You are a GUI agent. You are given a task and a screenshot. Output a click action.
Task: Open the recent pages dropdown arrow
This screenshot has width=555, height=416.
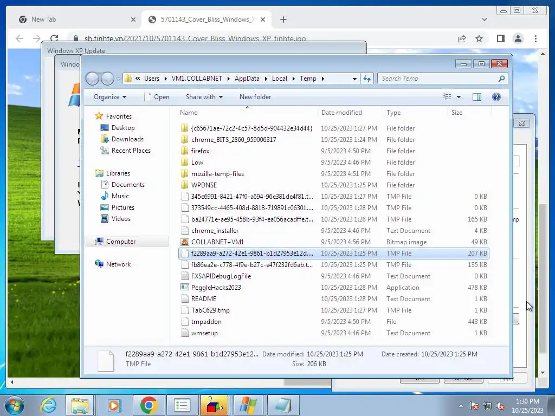118,79
